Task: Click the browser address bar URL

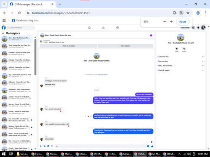Action: pos(61,13)
